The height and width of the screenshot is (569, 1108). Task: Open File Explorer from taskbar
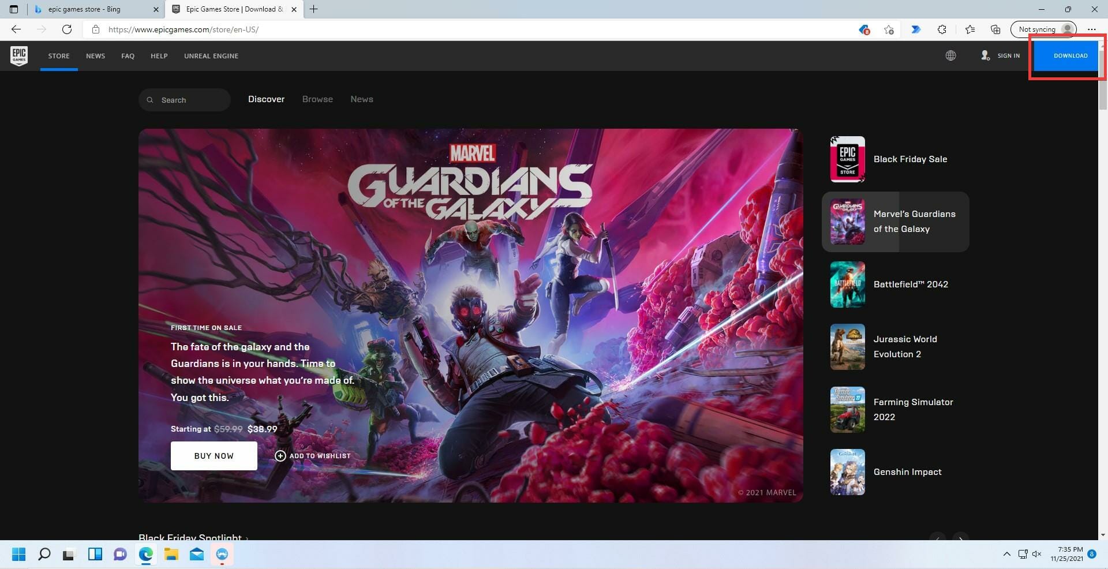(171, 555)
